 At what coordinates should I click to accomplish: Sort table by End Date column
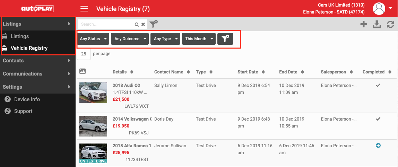pyautogui.click(x=291, y=72)
